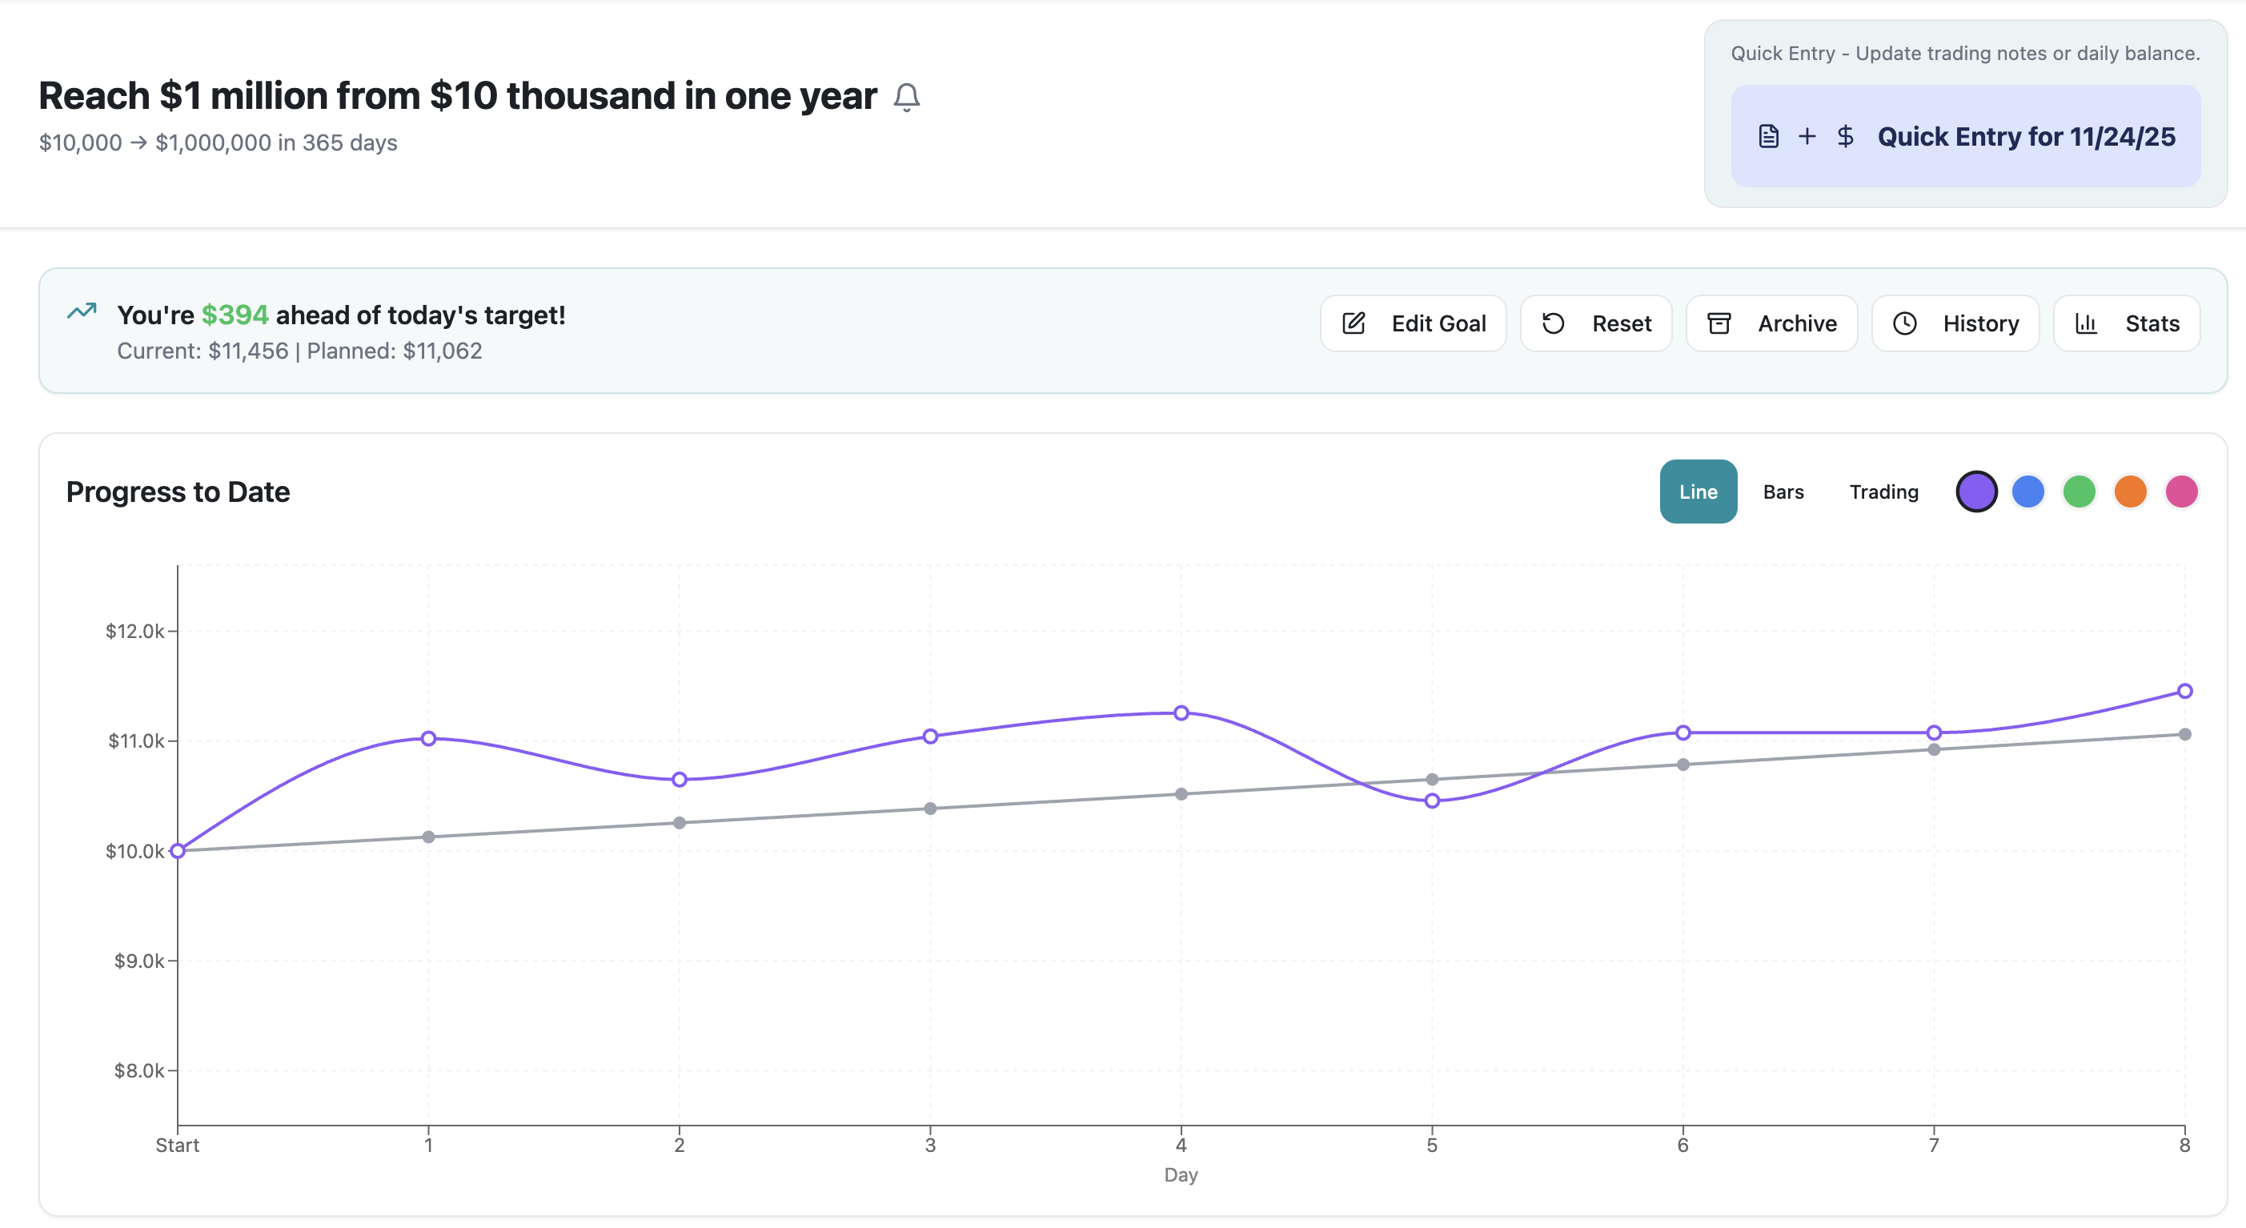The height and width of the screenshot is (1228, 2246).
Task: Click the document note icon in Quick Entry
Action: [1768, 137]
